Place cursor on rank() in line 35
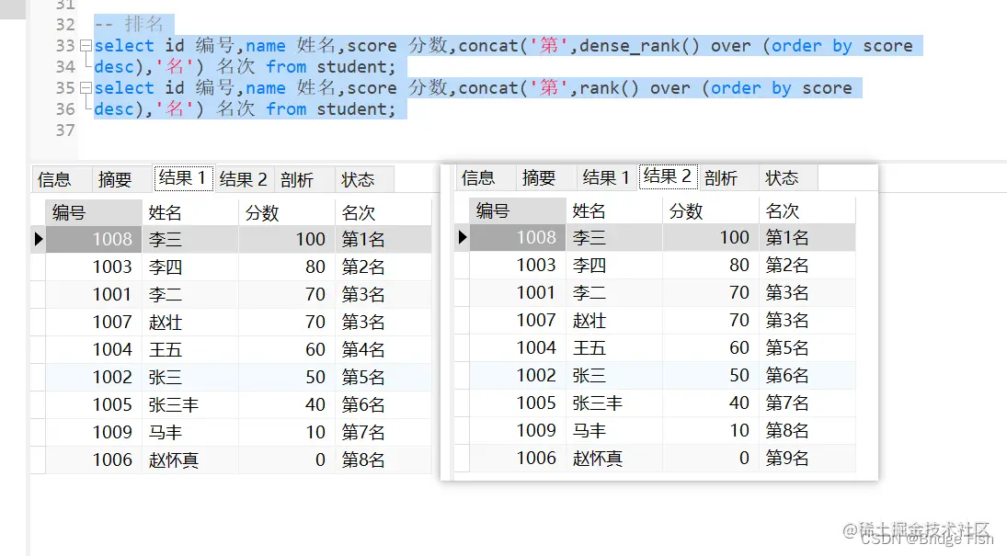Viewport: 1007px width, 556px height. pos(610,88)
